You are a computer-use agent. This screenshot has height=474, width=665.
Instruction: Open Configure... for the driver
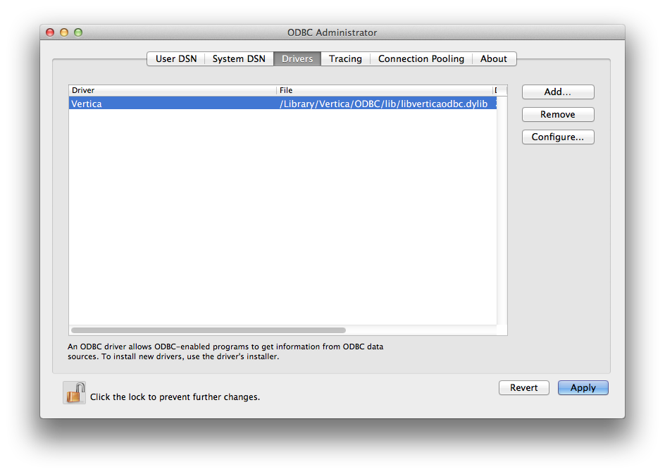[558, 137]
